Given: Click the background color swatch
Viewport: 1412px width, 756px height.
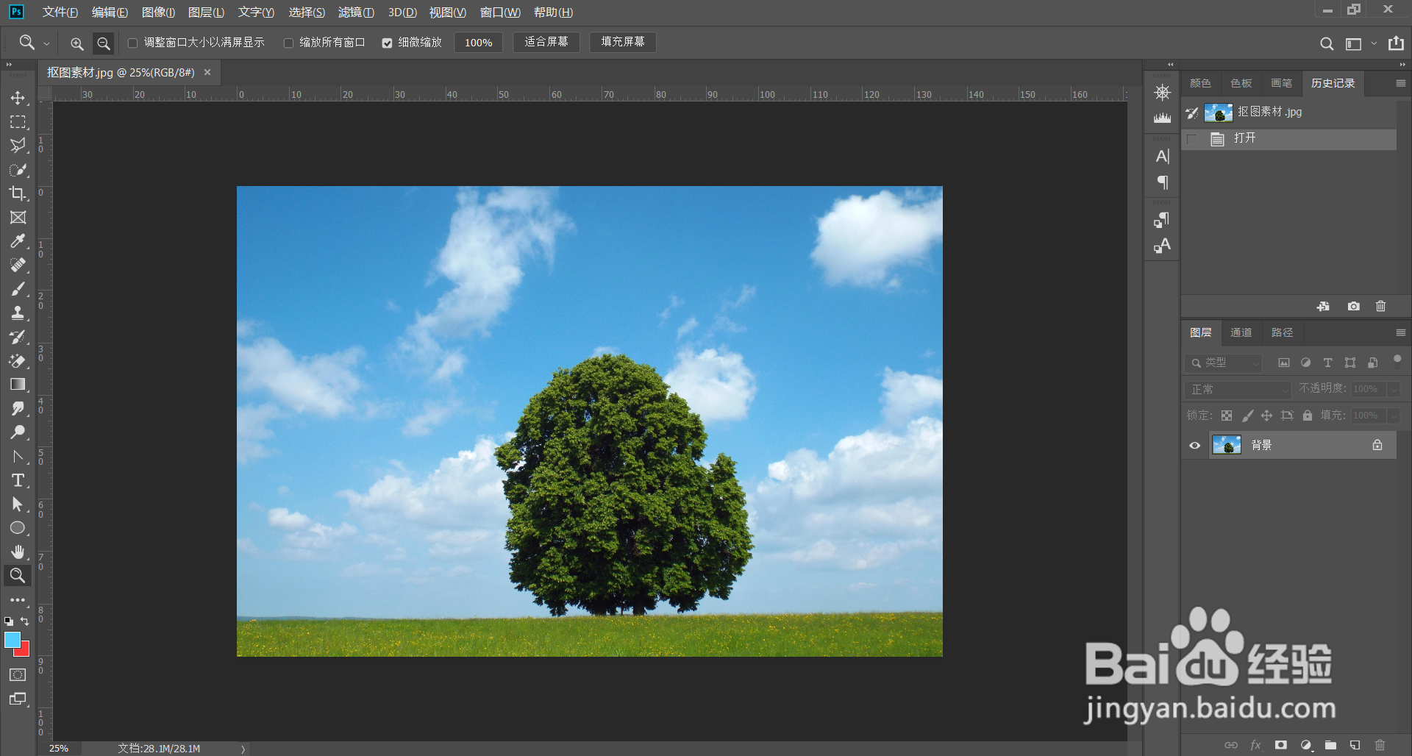Looking at the screenshot, I should pyautogui.click(x=24, y=650).
